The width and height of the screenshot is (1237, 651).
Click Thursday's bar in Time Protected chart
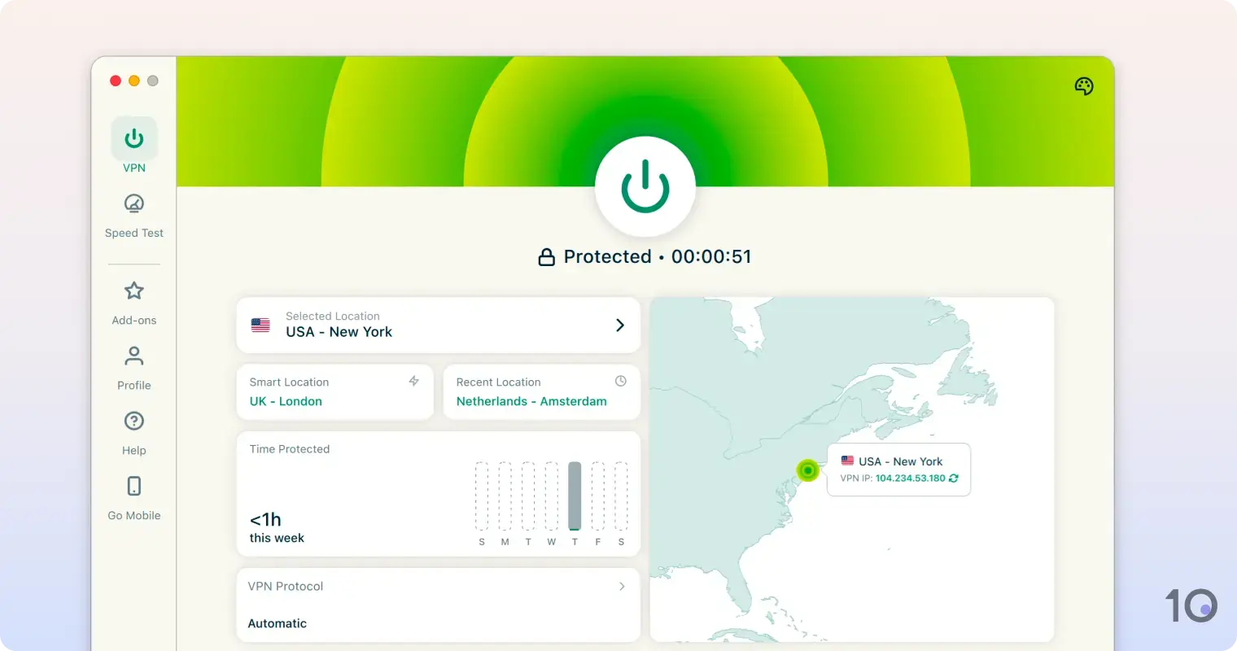pos(574,496)
